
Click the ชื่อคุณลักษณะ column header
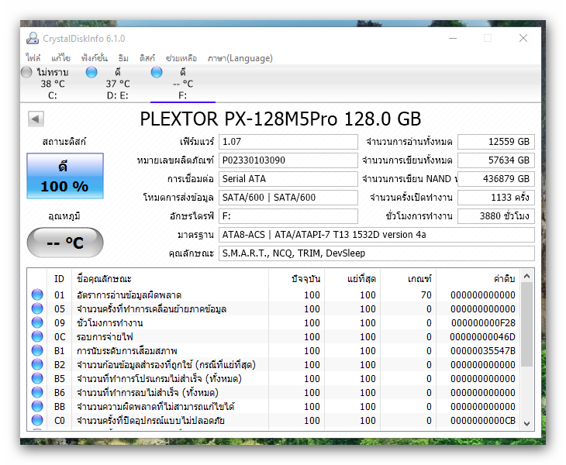coord(170,279)
